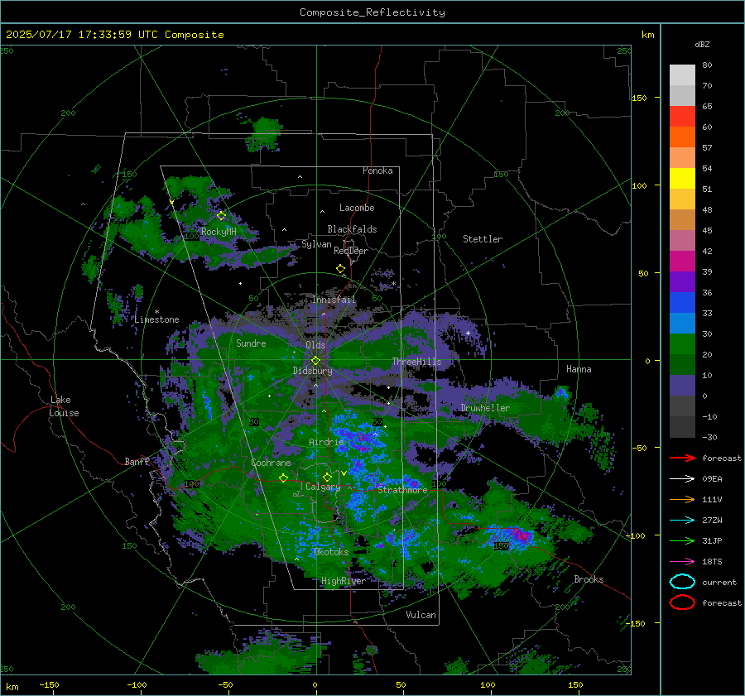Image resolution: width=745 pixels, height=696 pixels.
Task: Click the Sundre city label
Action: click(x=251, y=343)
